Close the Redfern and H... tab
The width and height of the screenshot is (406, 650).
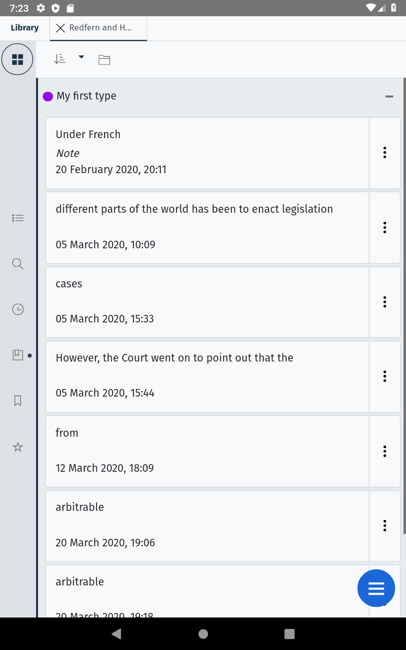(60, 28)
